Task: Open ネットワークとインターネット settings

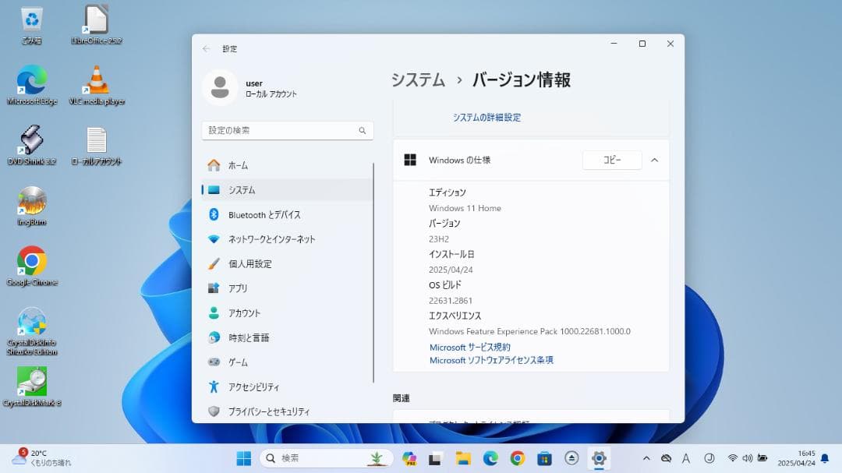Action: [287, 239]
